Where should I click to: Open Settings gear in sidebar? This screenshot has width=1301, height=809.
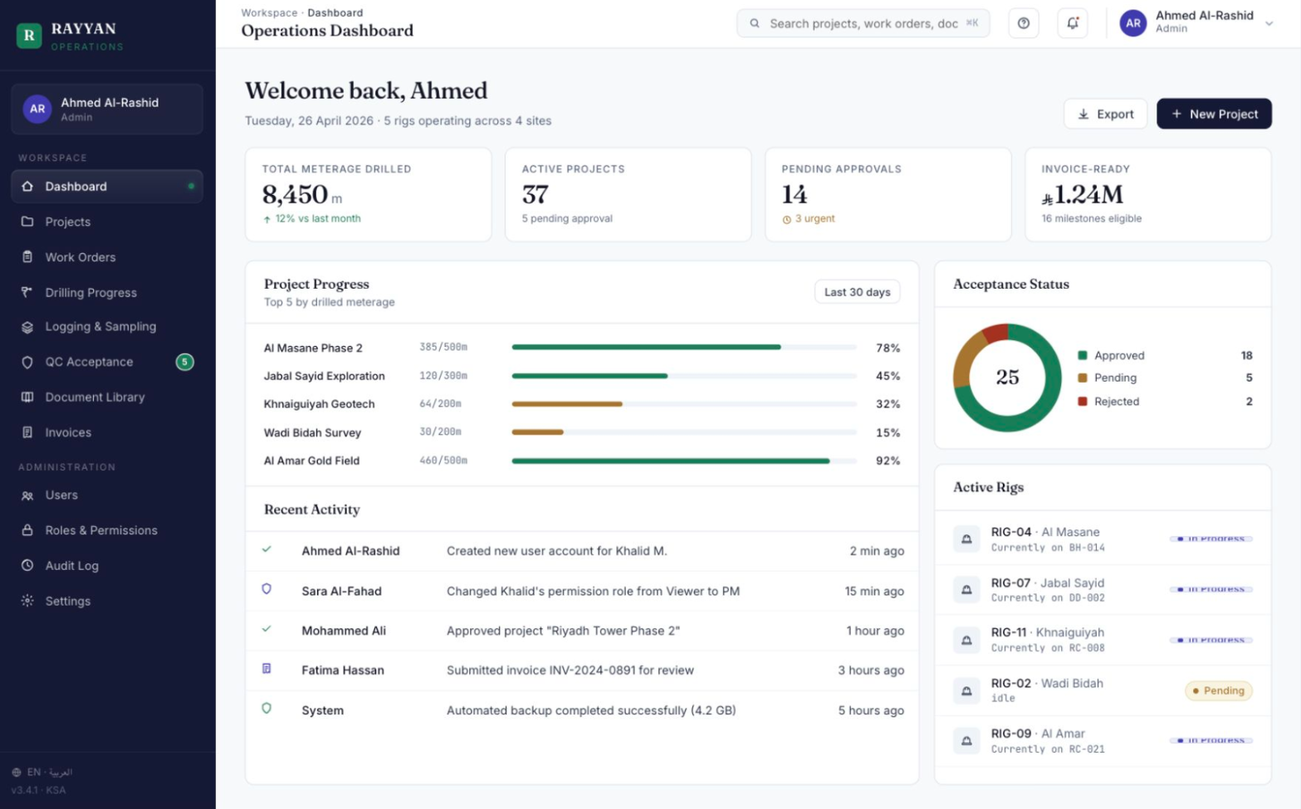point(27,601)
